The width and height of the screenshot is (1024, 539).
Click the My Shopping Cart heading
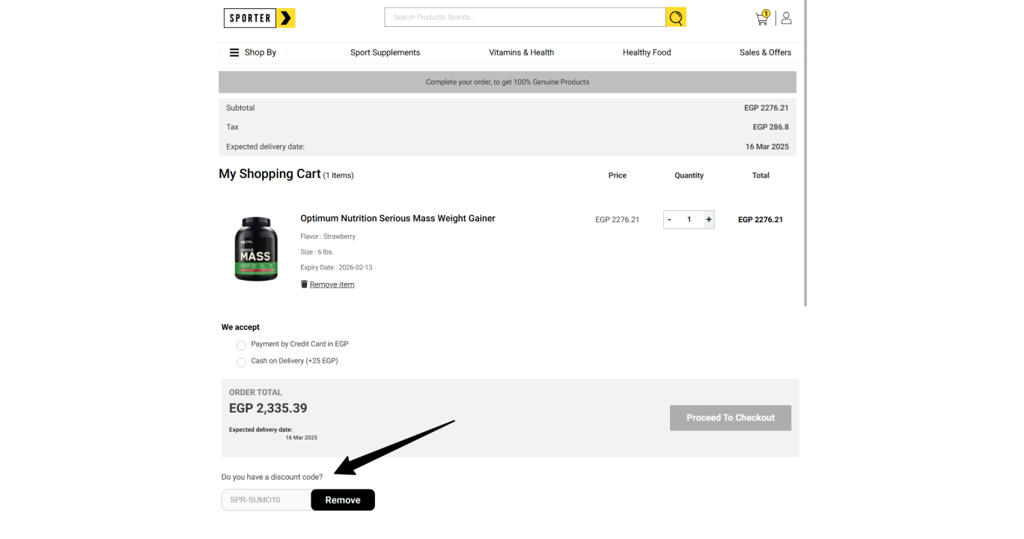(x=269, y=174)
